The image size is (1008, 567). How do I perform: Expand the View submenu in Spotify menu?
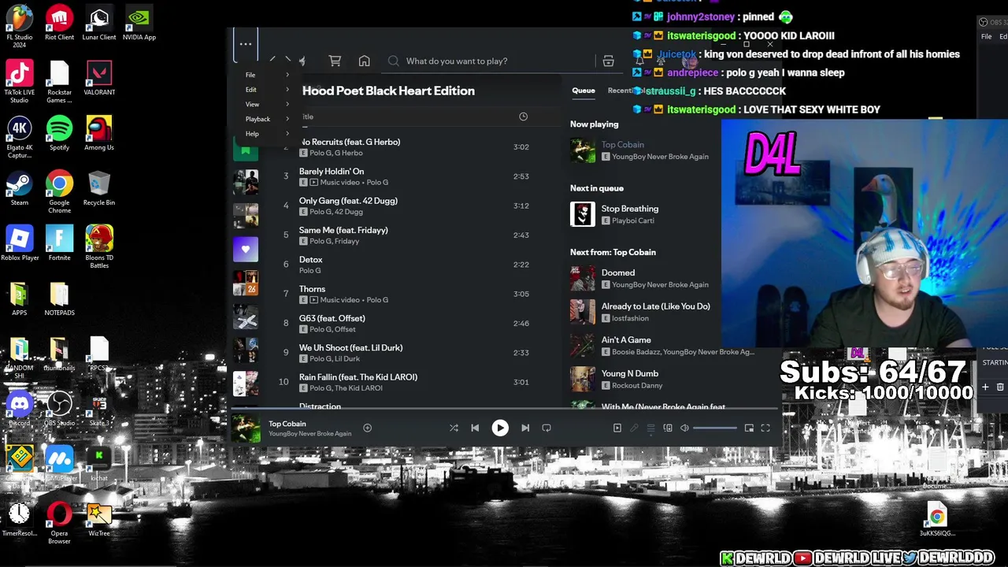pyautogui.click(x=267, y=104)
